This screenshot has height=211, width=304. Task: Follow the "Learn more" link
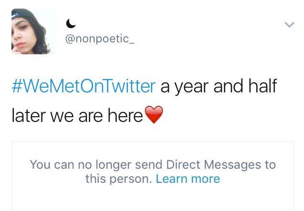[x=188, y=179]
